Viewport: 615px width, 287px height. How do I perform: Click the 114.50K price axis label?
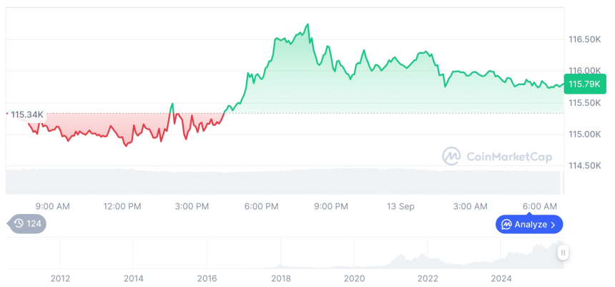(x=584, y=166)
